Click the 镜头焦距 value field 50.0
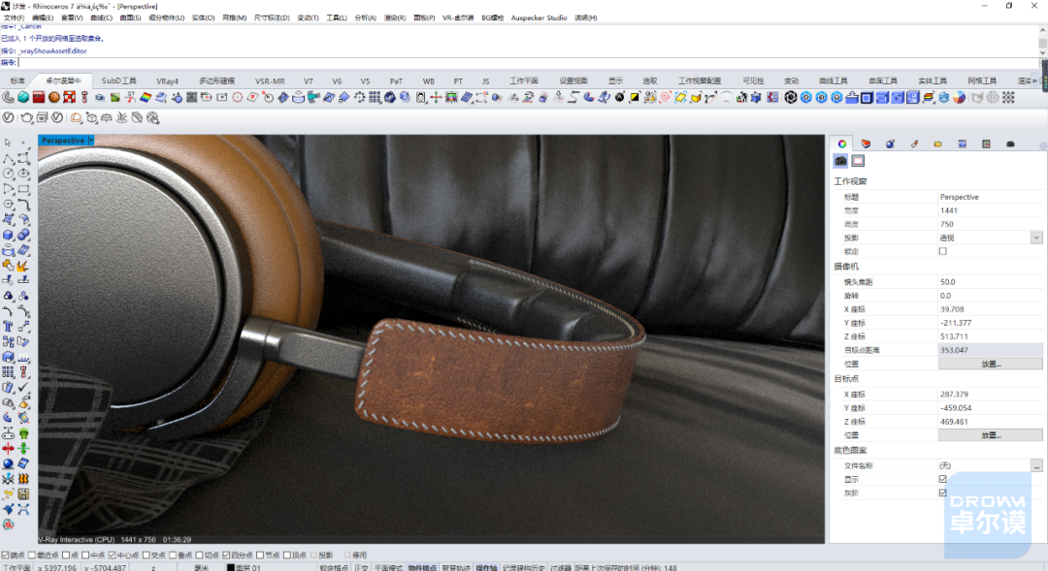The width and height of the screenshot is (1048, 571). coord(991,282)
